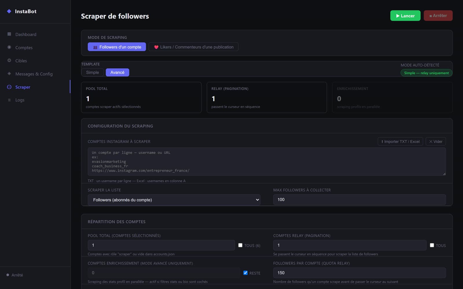Check the TOUS (6) checkbox
The image size is (463, 289).
click(x=240, y=245)
